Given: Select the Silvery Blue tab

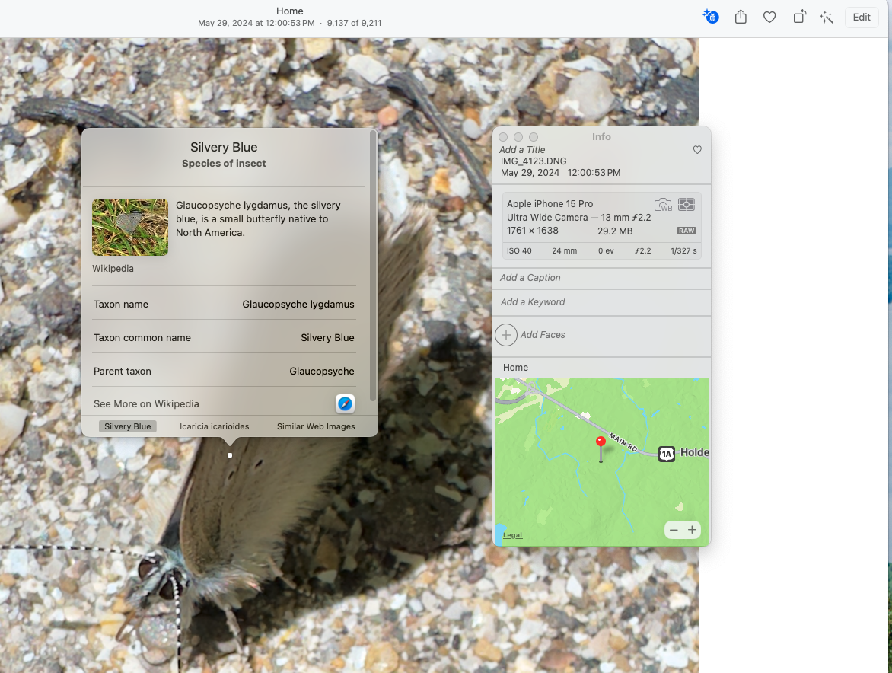Looking at the screenshot, I should (x=127, y=426).
